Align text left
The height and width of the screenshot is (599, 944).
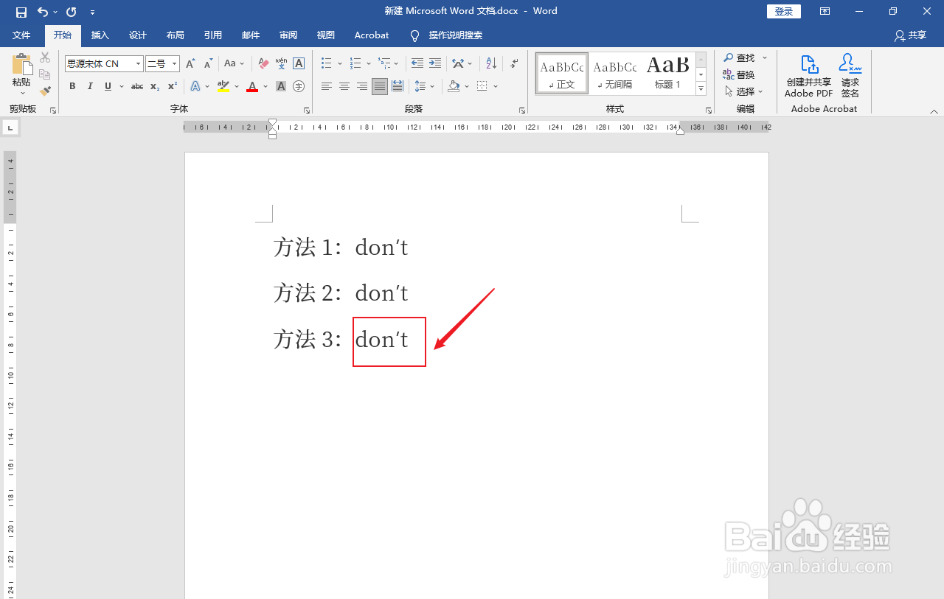[327, 87]
